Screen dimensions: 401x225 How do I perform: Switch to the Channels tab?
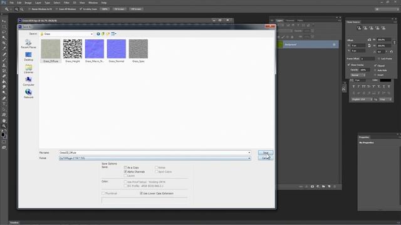(289, 21)
